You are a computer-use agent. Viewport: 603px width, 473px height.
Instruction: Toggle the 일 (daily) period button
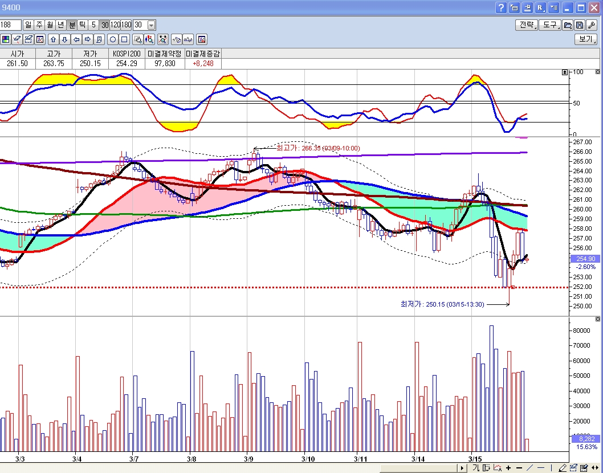28,25
